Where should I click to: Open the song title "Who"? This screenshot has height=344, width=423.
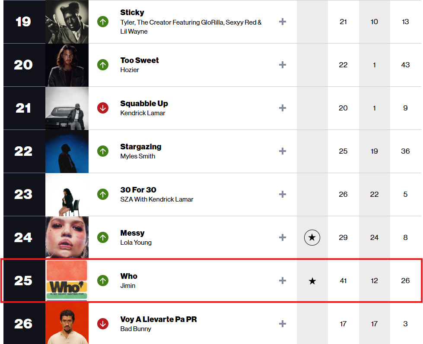(x=128, y=276)
